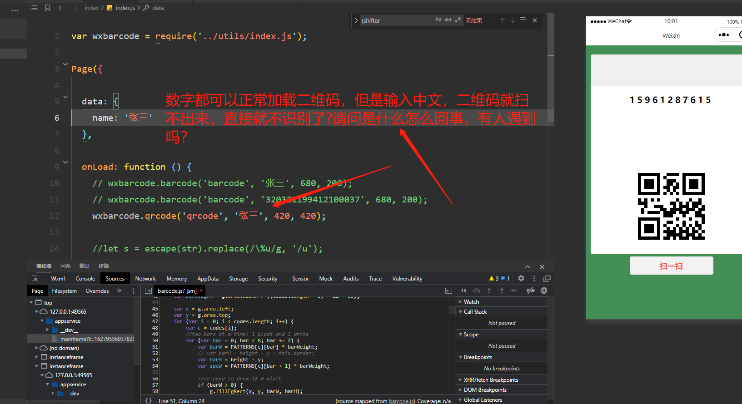
Task: Switch to the 终端 panel tab
Action: [x=104, y=266]
